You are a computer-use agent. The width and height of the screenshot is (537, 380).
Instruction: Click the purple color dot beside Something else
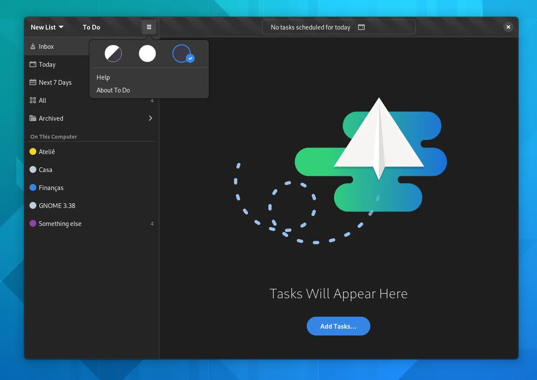(33, 224)
